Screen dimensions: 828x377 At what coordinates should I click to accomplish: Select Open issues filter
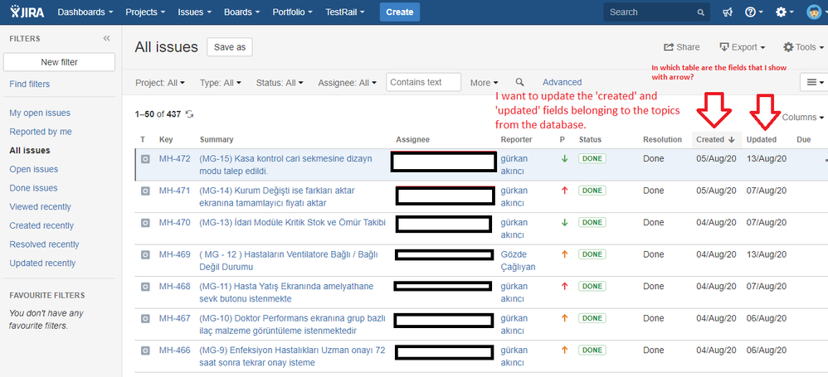click(34, 169)
